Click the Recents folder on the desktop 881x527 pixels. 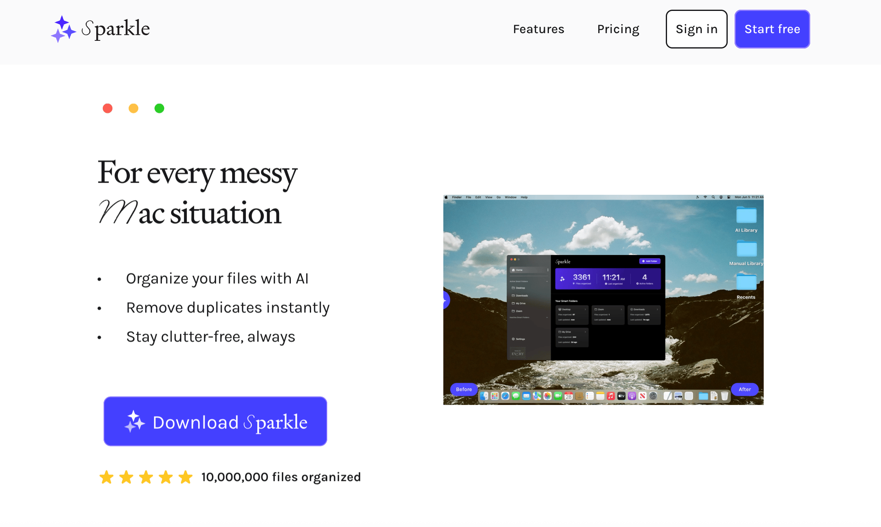click(746, 287)
